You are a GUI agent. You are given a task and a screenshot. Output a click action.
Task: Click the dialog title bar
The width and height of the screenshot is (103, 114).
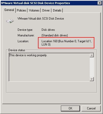(x=49, y=3)
